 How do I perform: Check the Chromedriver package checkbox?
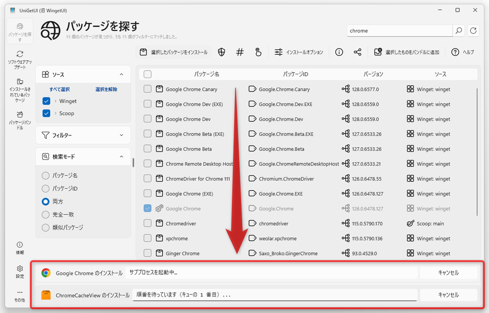[147, 223]
